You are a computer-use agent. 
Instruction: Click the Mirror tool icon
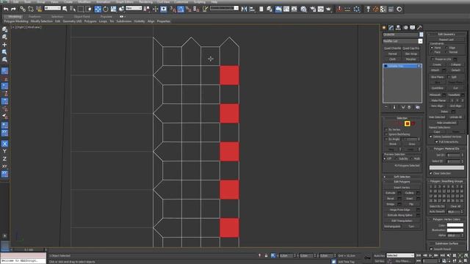pos(245,10)
